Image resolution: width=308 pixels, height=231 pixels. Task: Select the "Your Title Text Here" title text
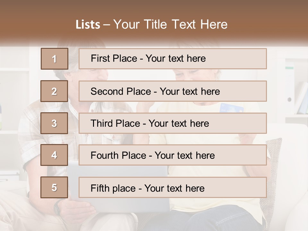pyautogui.click(x=170, y=24)
